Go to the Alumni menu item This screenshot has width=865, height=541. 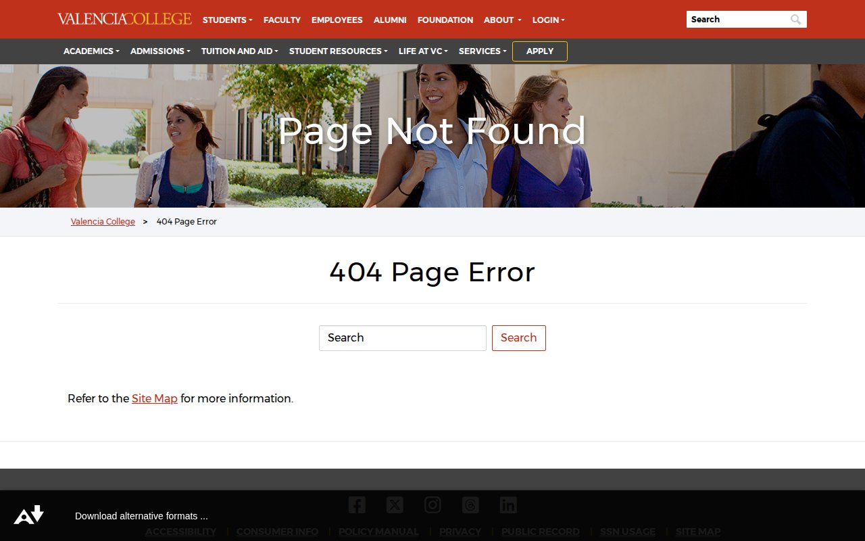pos(390,20)
